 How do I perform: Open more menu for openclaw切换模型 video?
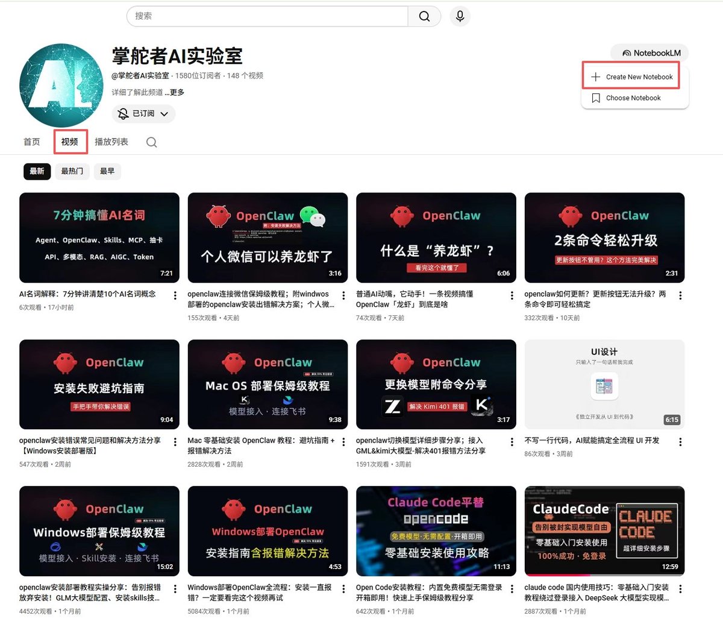(512, 442)
